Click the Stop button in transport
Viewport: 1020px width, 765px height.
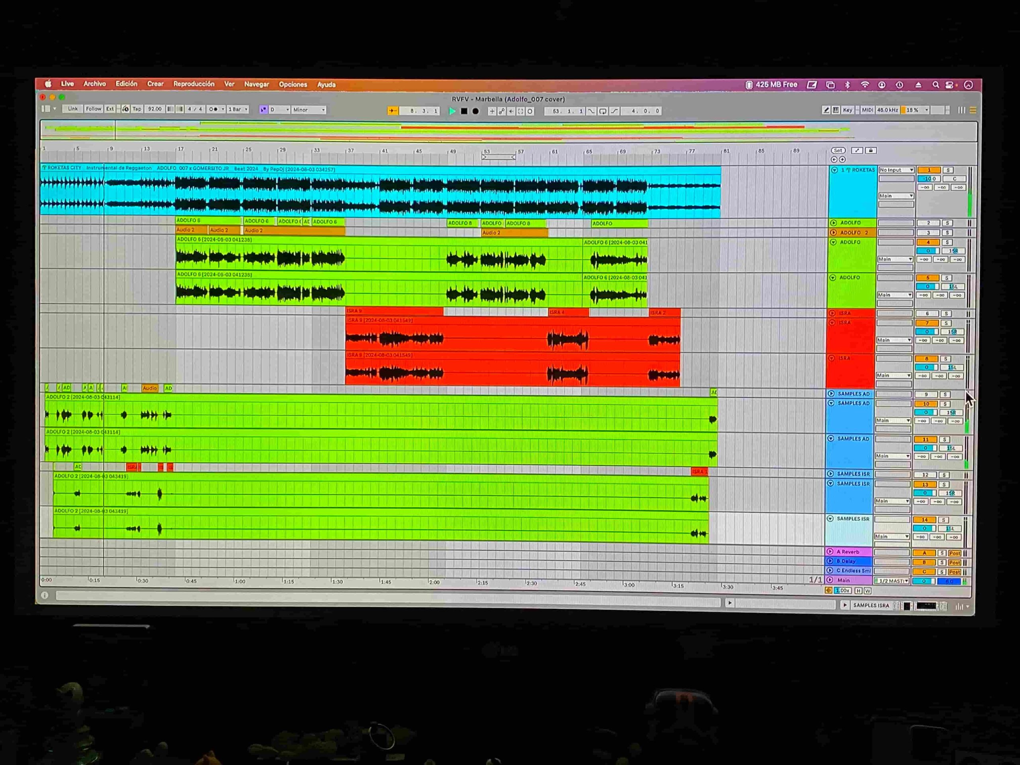click(x=464, y=111)
